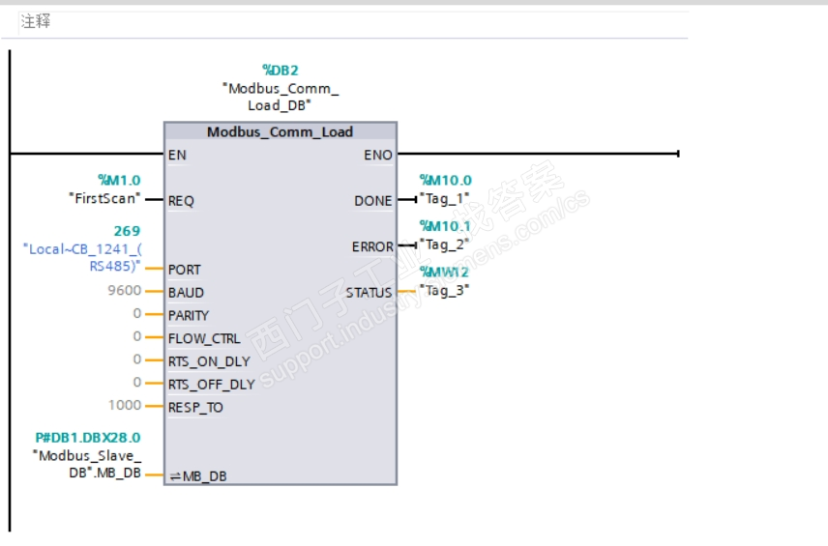This screenshot has height=546, width=828.
Task: Select the FLOW_CTRL input parameter
Action: tap(204, 338)
